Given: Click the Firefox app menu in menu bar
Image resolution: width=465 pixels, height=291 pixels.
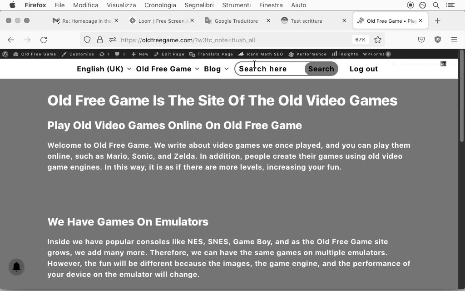Looking at the screenshot, I should (x=35, y=5).
